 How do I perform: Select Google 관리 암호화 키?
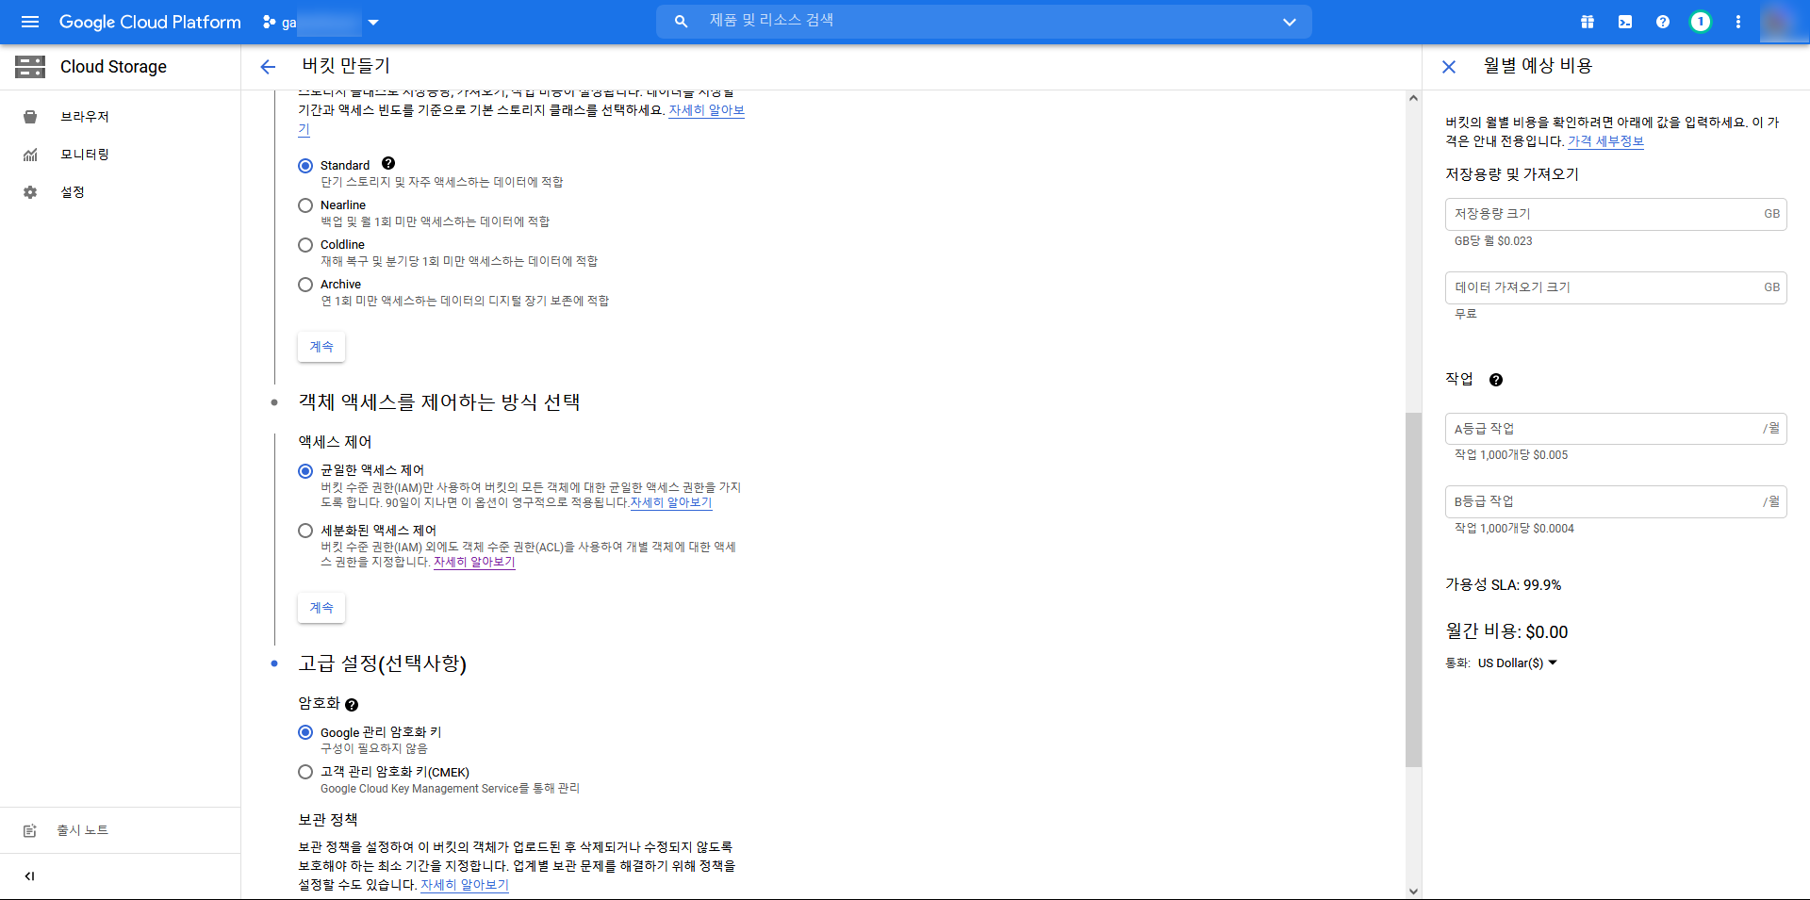[305, 732]
